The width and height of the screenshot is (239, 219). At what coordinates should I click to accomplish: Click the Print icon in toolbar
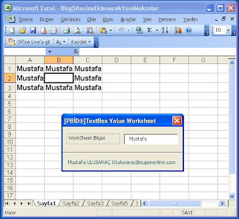coord(66,30)
